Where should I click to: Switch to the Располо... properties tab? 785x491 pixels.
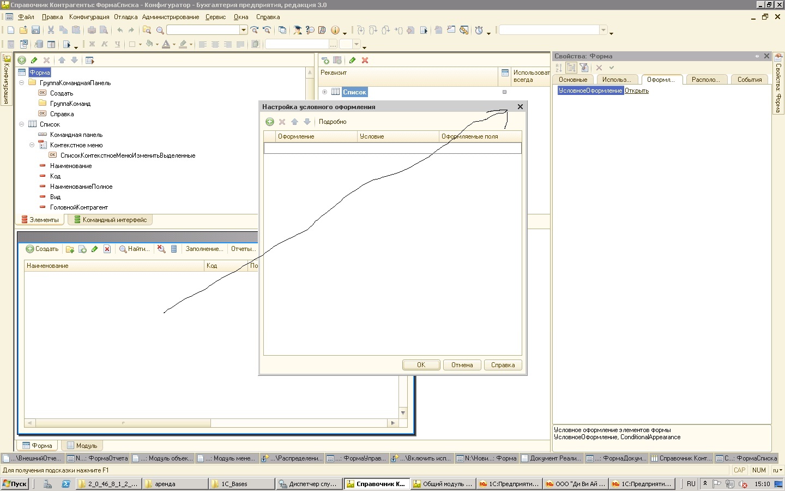pyautogui.click(x=706, y=80)
